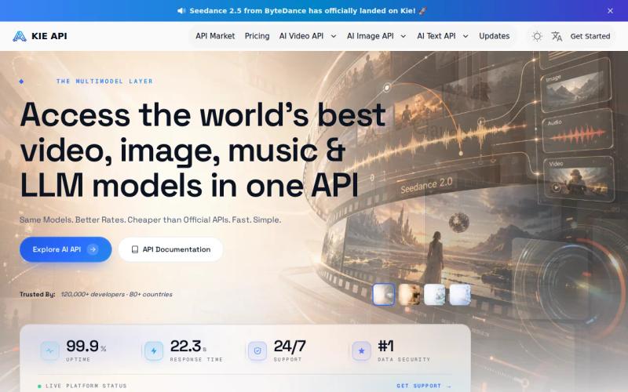Click the uptime pulse icon
This screenshot has height=392, width=628.
pos(50,350)
